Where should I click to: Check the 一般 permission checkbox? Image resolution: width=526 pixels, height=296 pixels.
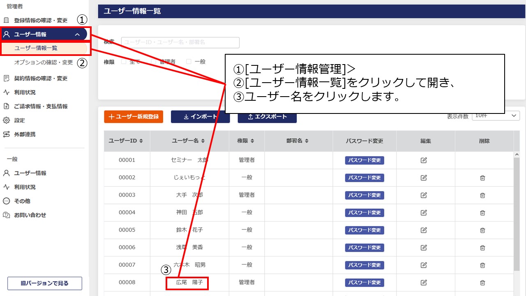point(189,62)
